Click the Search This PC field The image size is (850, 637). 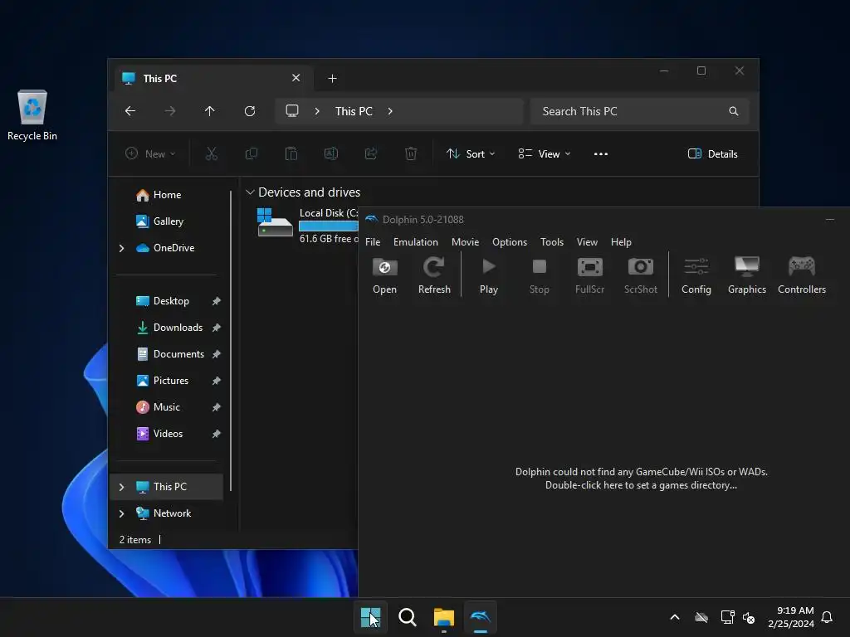coord(640,111)
